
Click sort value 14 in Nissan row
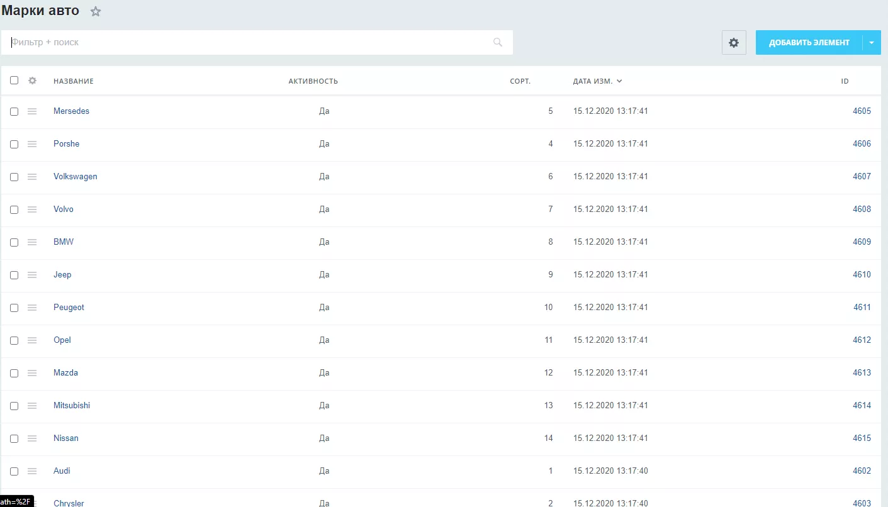click(x=548, y=438)
